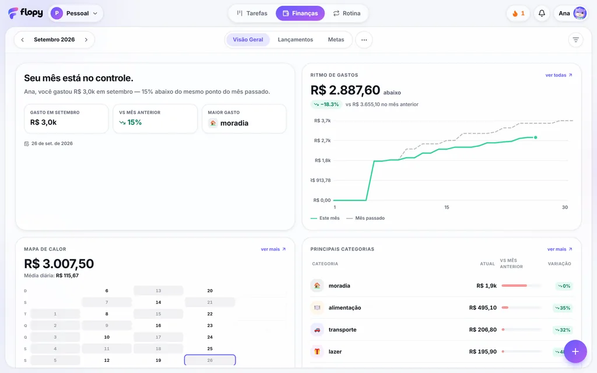Advance to next month arrow

pos(86,40)
